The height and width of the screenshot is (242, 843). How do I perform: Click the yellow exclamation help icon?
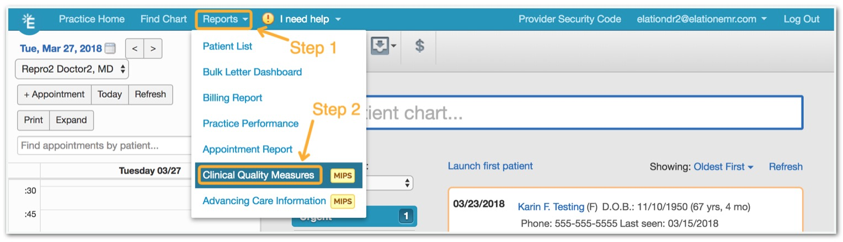click(x=268, y=19)
